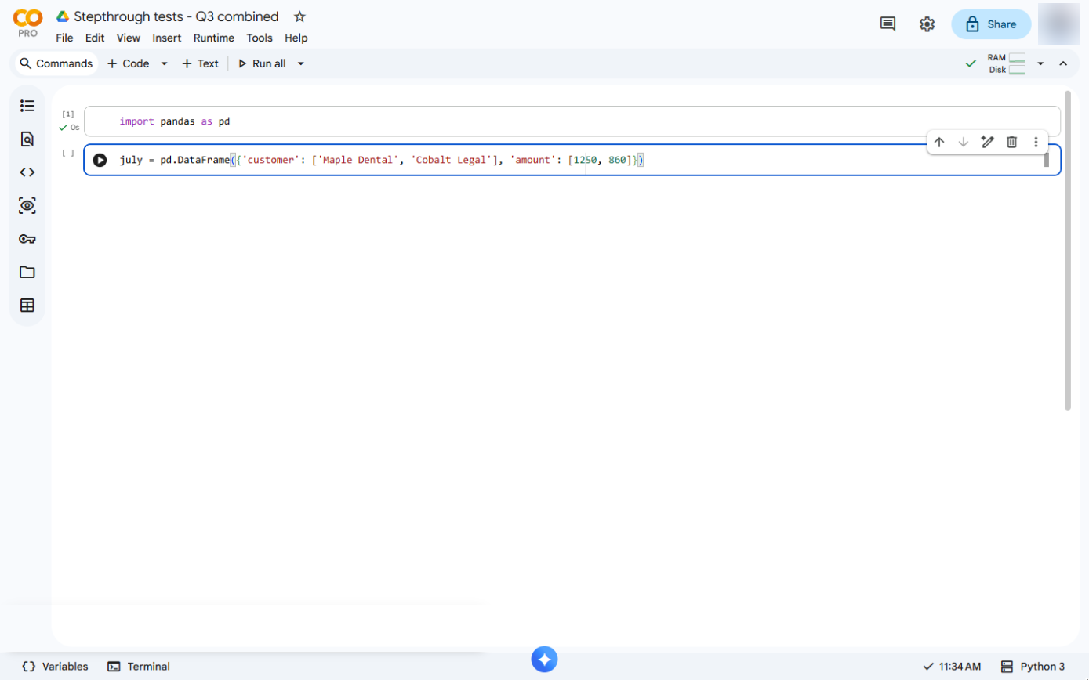Open more cell actions menu
The image size is (1089, 680).
pos(1036,142)
